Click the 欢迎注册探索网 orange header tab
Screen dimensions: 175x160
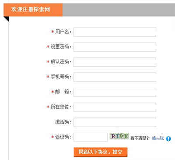pyautogui.click(x=33, y=10)
